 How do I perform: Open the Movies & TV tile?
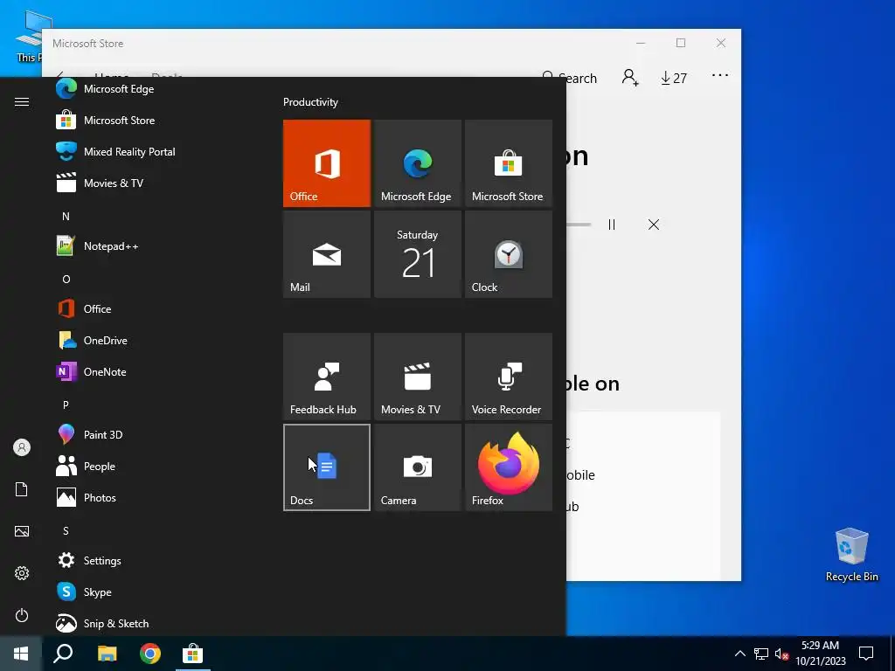pyautogui.click(x=417, y=377)
